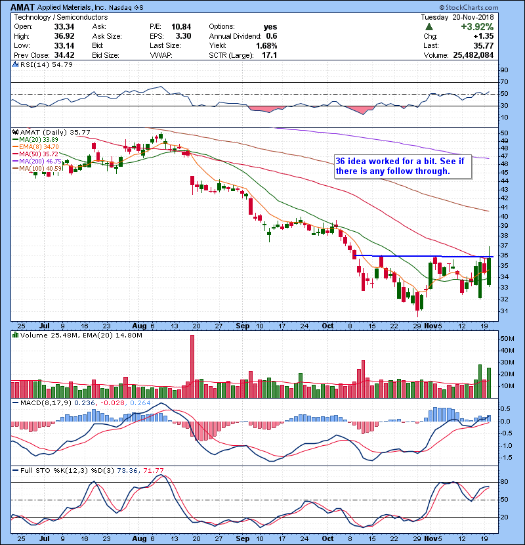Select the High value 36.92
This screenshot has height=545, width=525.
coord(64,36)
